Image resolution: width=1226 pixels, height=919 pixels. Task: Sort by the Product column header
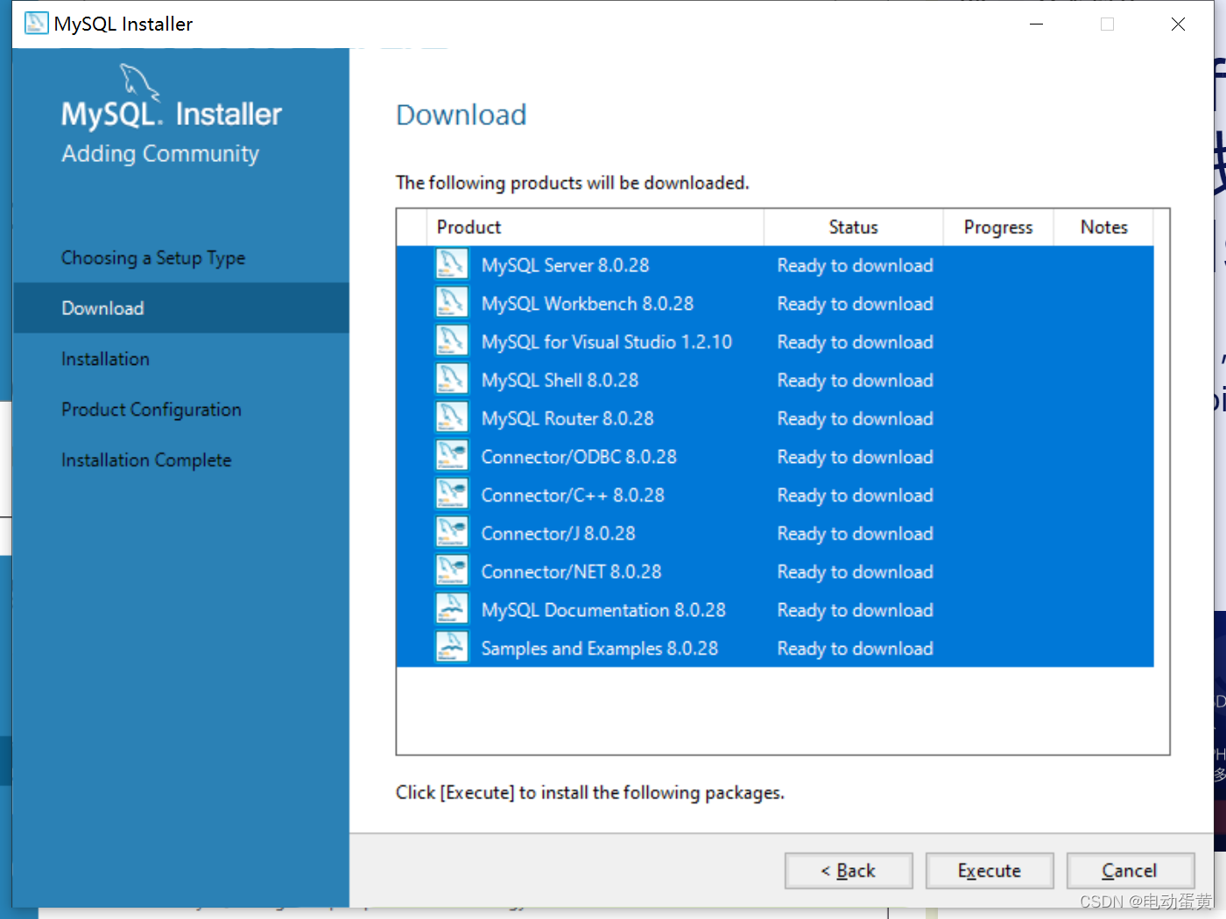[595, 228]
